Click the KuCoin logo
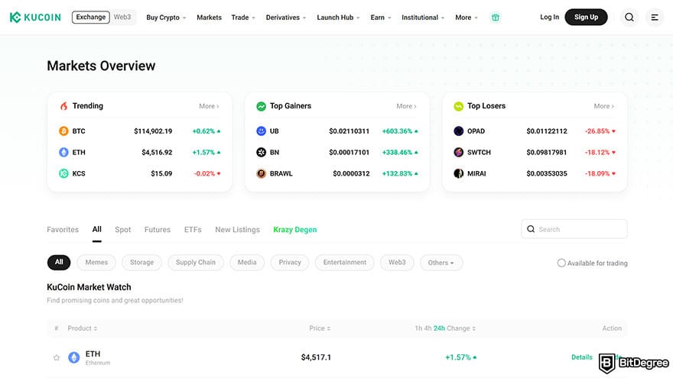The image size is (673, 378). tap(35, 17)
